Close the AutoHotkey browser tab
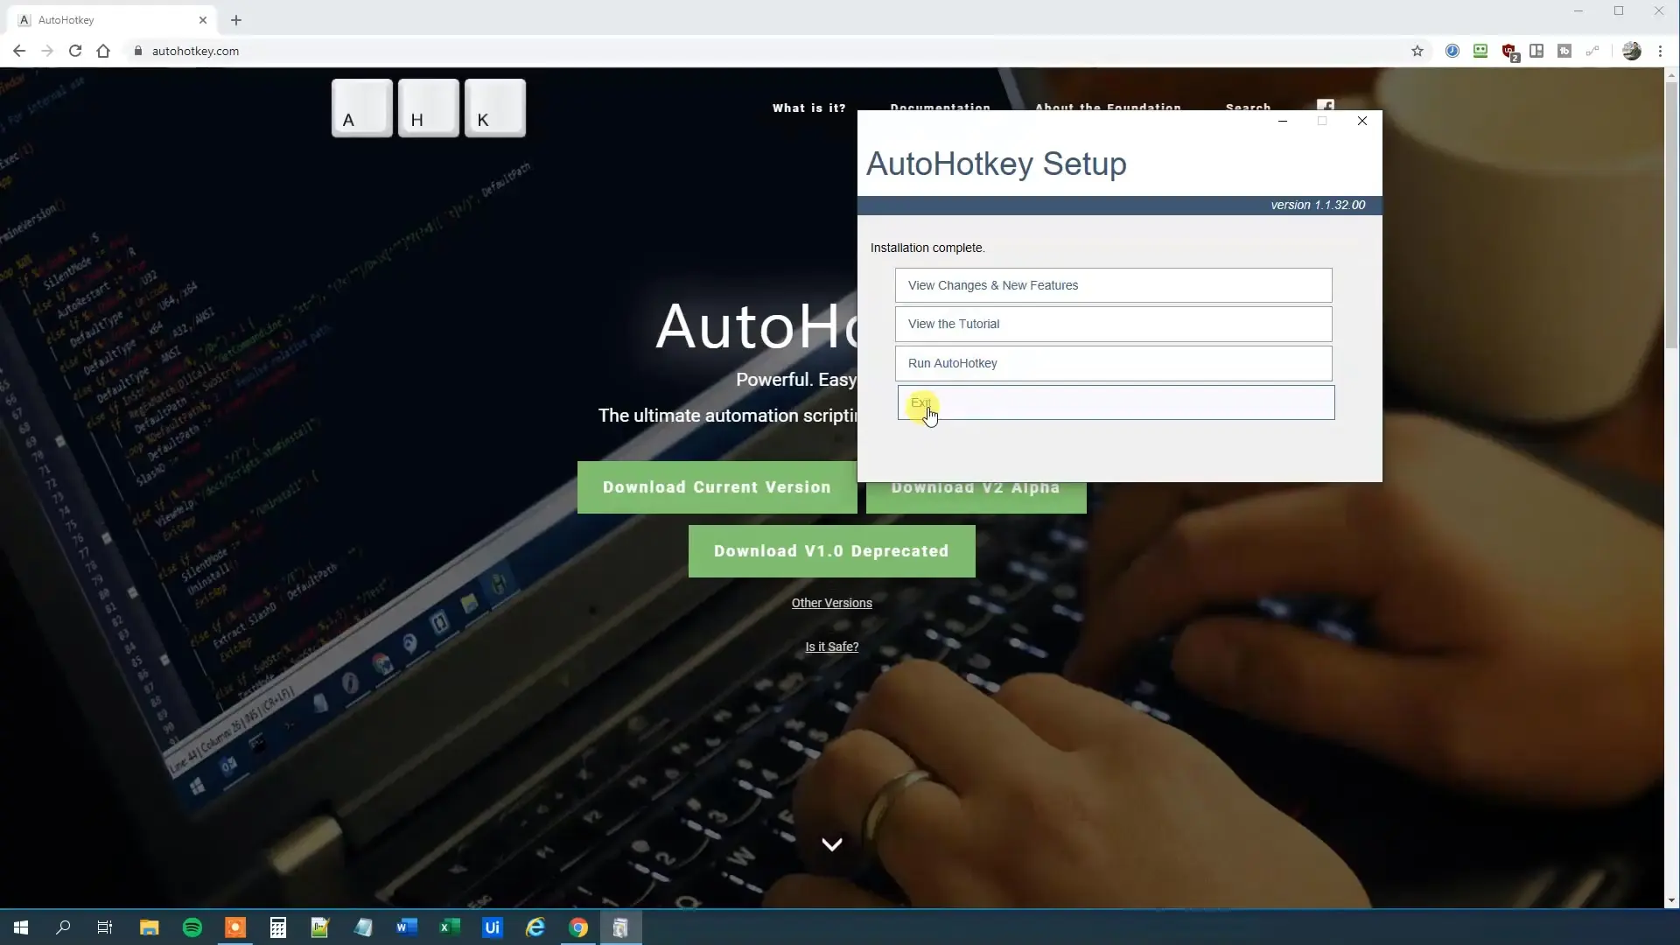The height and width of the screenshot is (945, 1680). (203, 20)
